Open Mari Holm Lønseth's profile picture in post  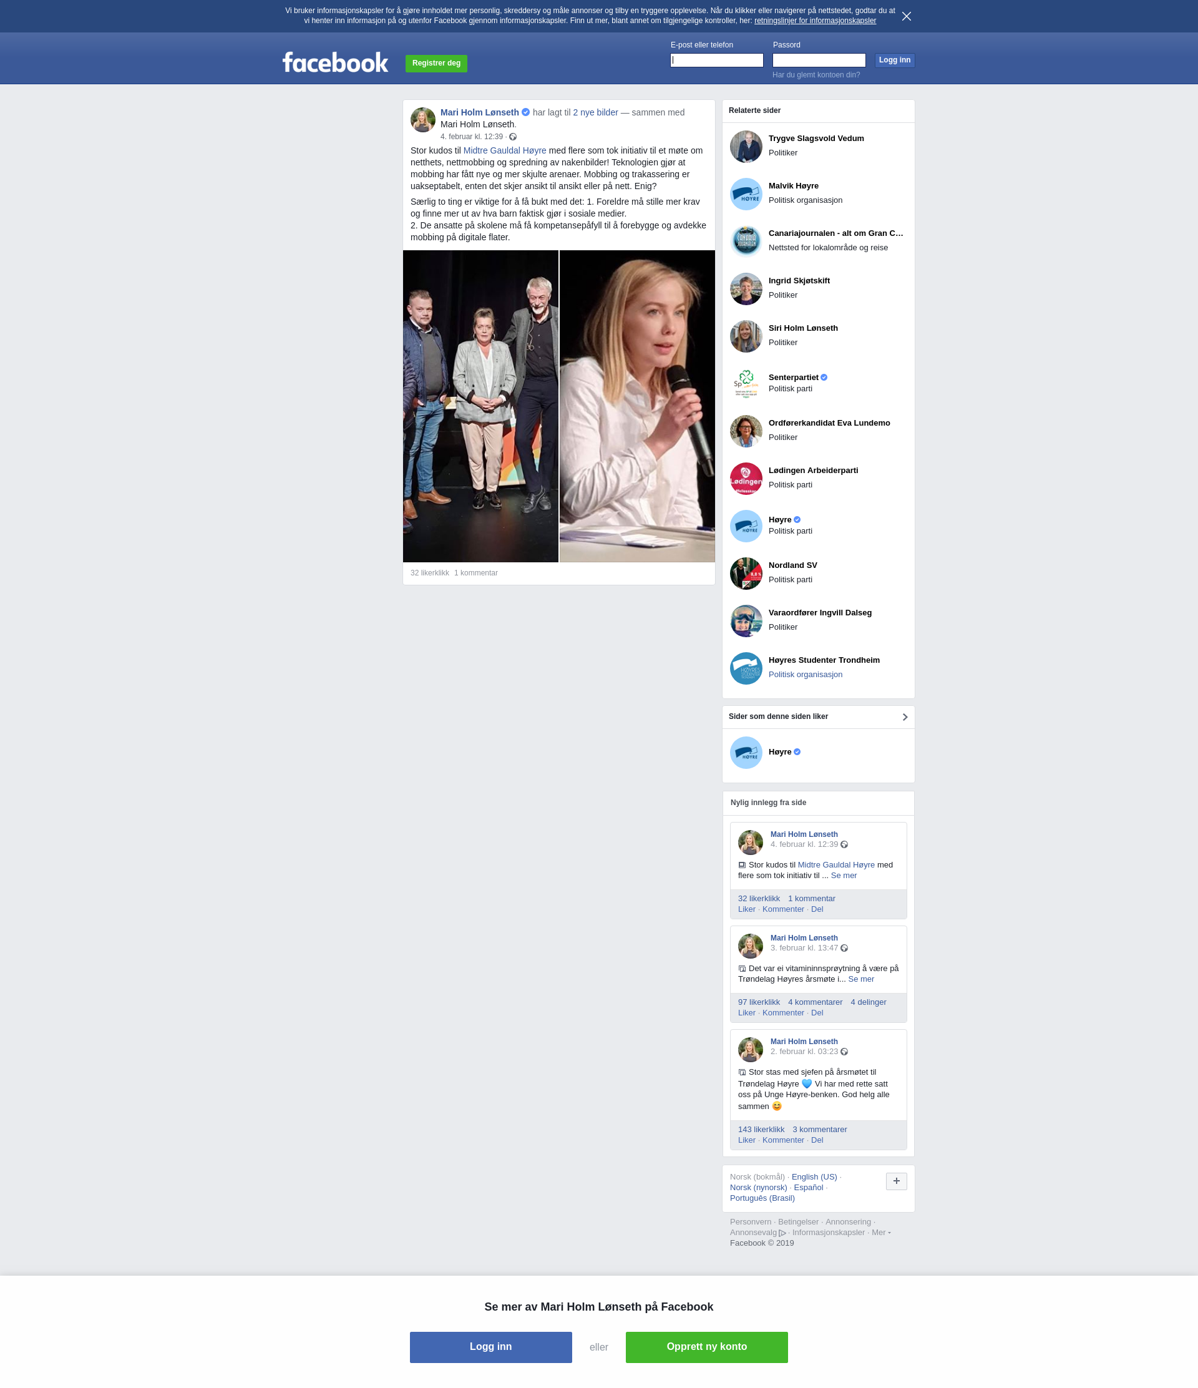coord(422,120)
